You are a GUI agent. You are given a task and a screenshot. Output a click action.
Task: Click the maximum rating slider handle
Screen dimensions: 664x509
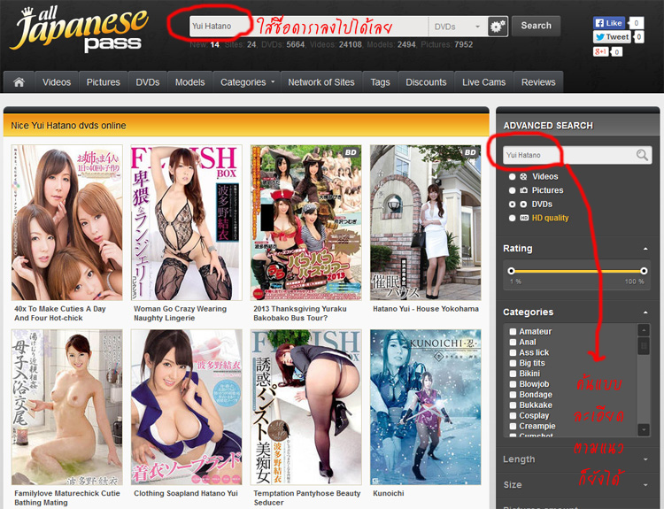644,271
